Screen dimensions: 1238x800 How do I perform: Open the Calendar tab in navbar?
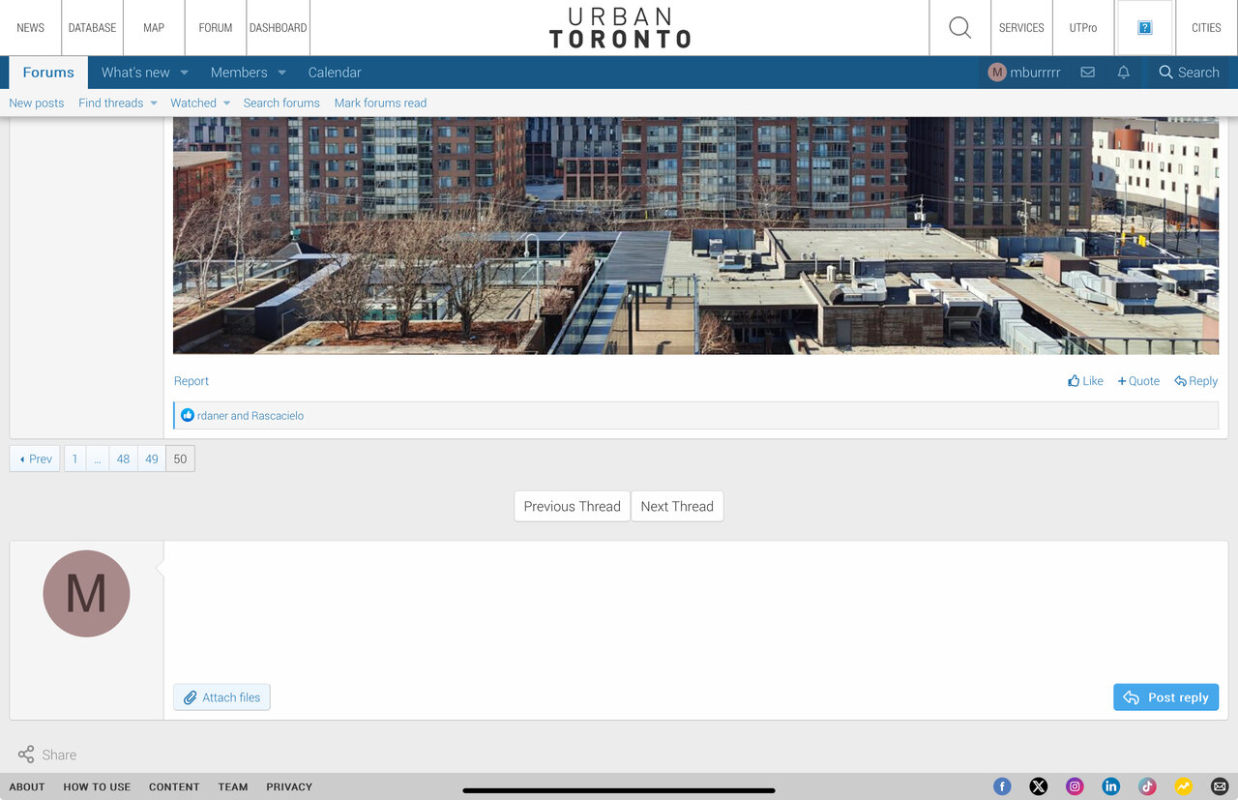click(x=335, y=73)
